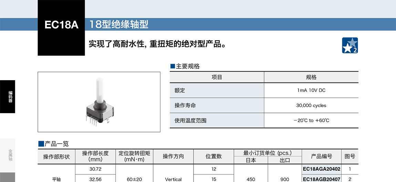The image size is (396, 182).
Task: Open the 金属轴 side tab
Action: pyautogui.click(x=10, y=156)
